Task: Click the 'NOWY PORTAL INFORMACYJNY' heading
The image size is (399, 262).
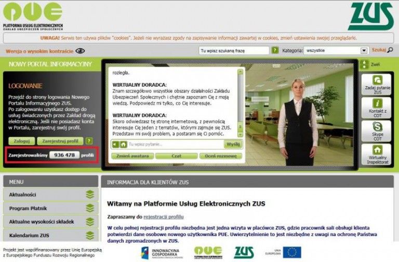Action: tap(50, 64)
